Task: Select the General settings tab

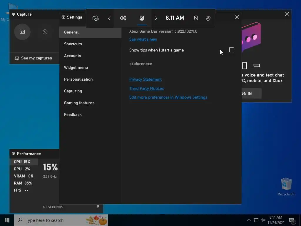Action: click(x=90, y=32)
